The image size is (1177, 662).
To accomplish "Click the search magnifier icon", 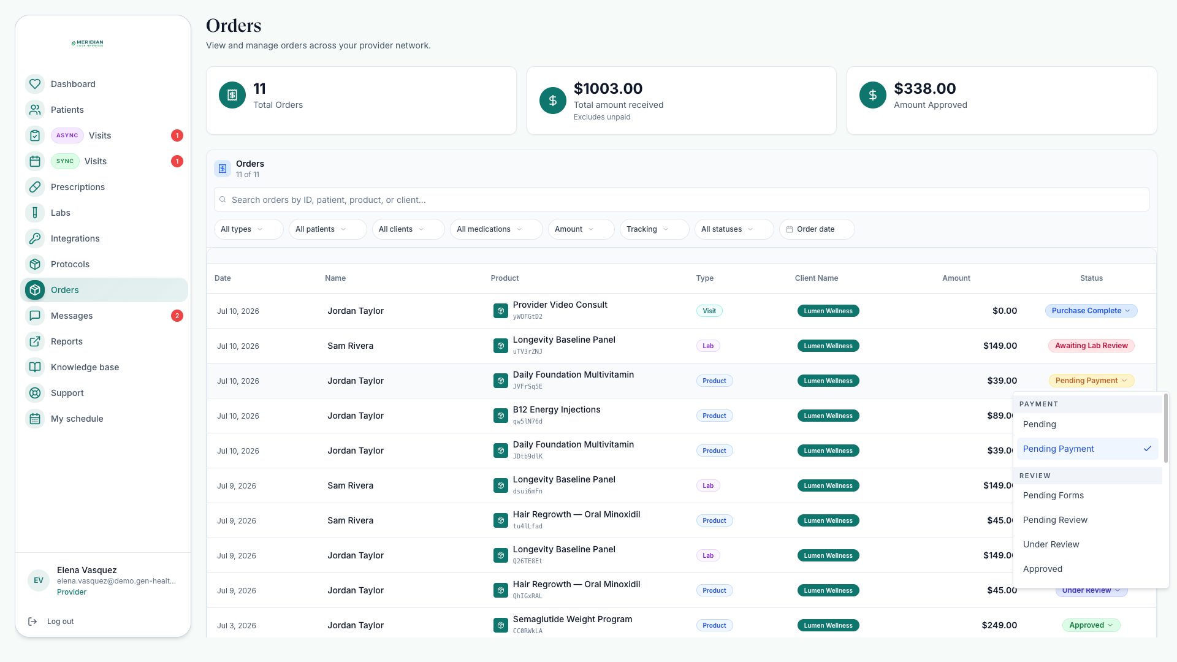I will pos(223,200).
